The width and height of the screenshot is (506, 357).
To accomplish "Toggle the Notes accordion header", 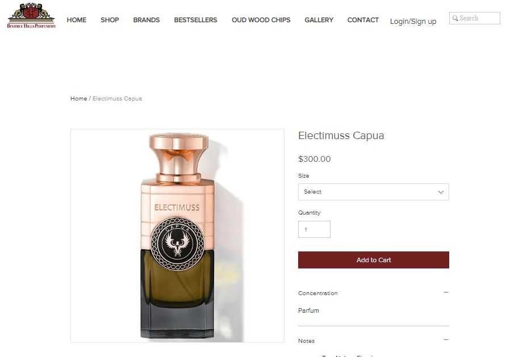I will pos(373,341).
